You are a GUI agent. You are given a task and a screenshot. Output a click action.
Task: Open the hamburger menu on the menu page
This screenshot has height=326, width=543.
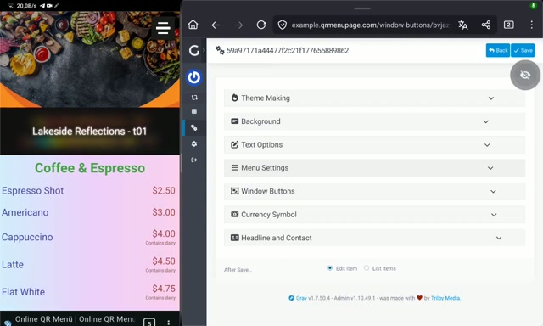[x=163, y=28]
